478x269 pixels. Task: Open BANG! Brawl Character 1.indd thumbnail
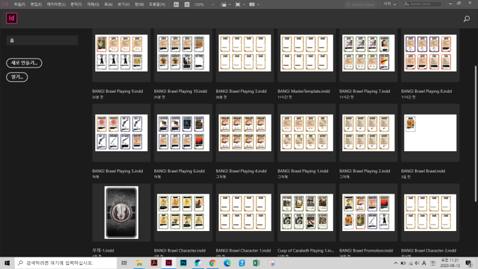[245, 212]
